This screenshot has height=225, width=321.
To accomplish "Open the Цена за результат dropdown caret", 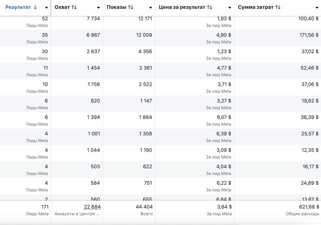I will (230, 7).
